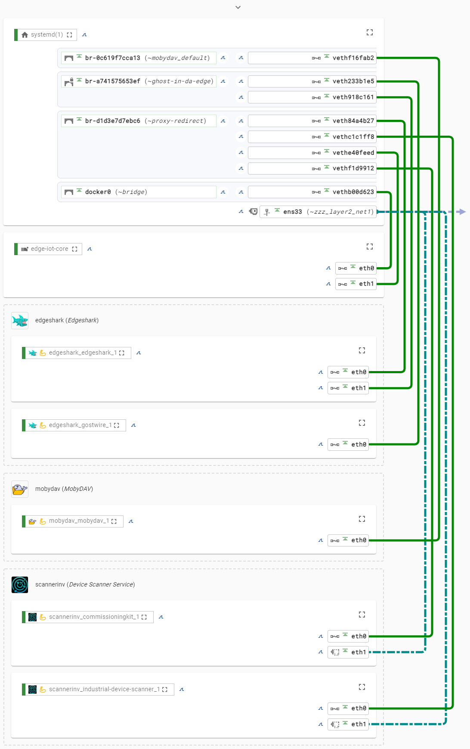Maximize the edge-iot-core container card

(369, 247)
